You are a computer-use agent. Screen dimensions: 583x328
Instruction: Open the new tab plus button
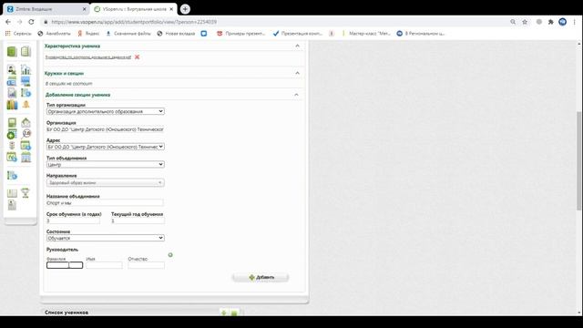(185, 9)
